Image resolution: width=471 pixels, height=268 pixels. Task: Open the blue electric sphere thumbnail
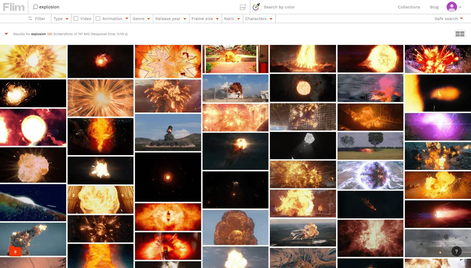pyautogui.click(x=370, y=175)
